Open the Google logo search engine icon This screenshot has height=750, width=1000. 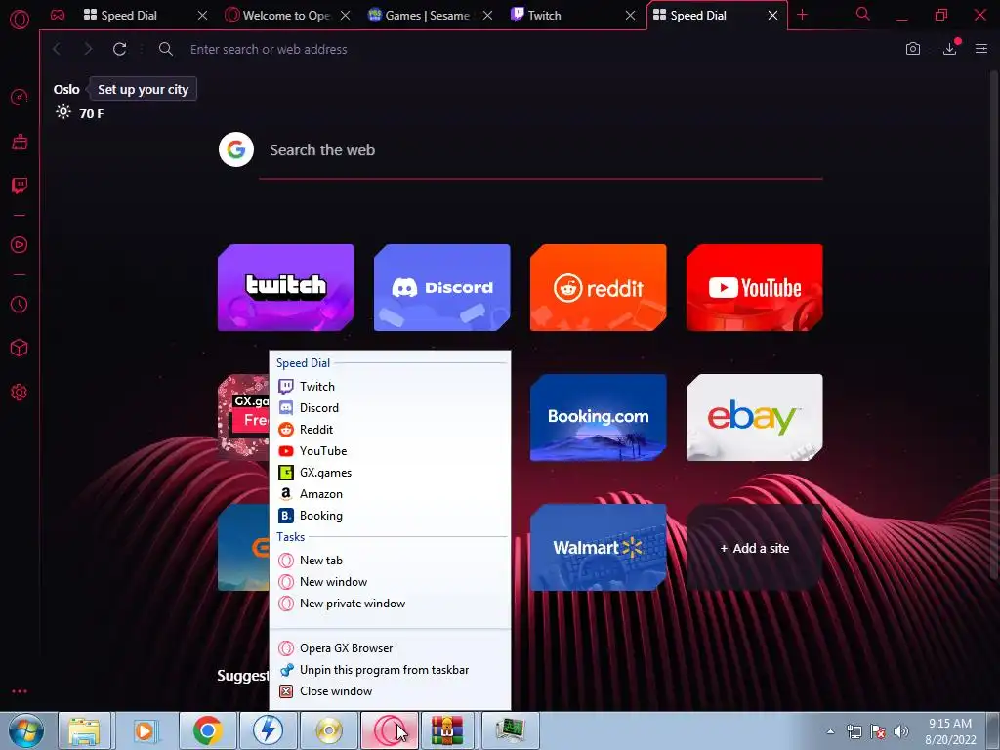(x=236, y=149)
